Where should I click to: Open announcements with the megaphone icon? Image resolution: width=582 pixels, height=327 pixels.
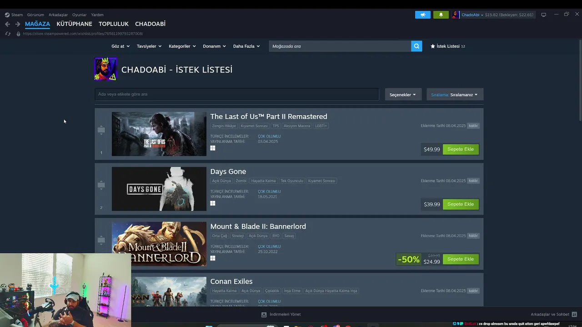click(423, 15)
